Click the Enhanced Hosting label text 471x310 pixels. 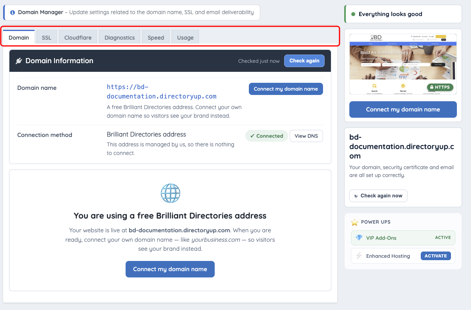click(388, 256)
